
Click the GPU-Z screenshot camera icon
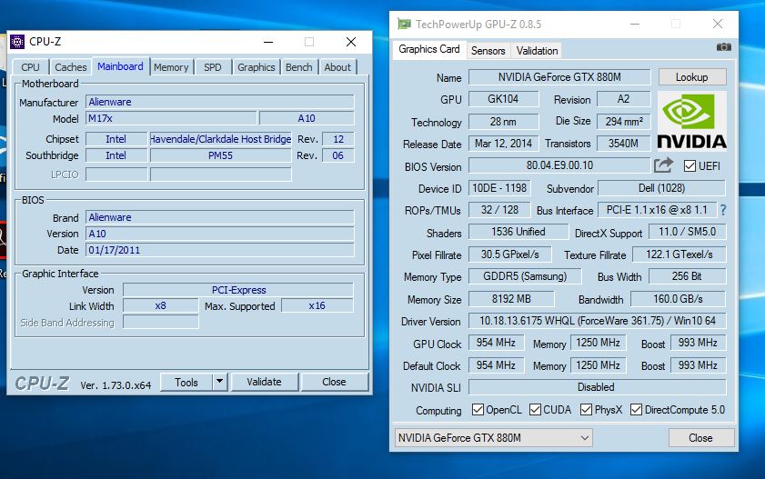click(723, 46)
